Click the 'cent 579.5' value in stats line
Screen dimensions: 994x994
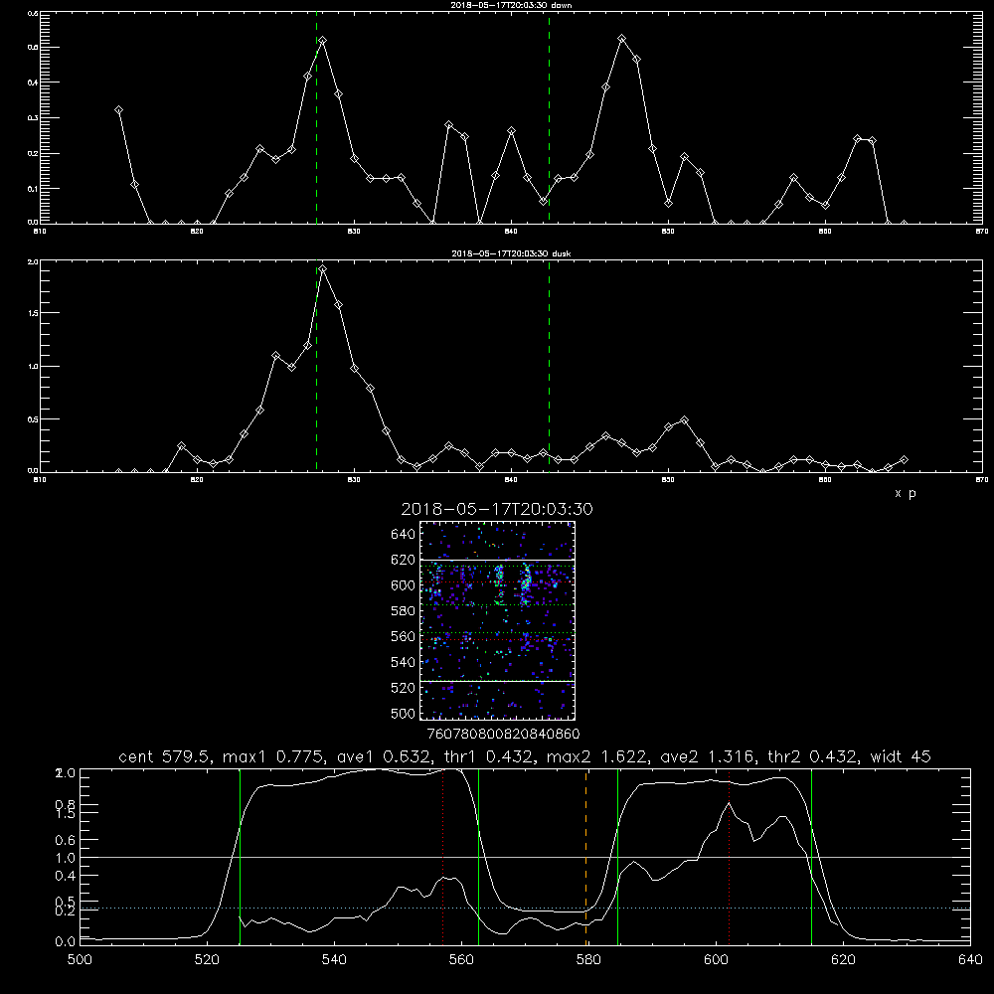pos(165,756)
